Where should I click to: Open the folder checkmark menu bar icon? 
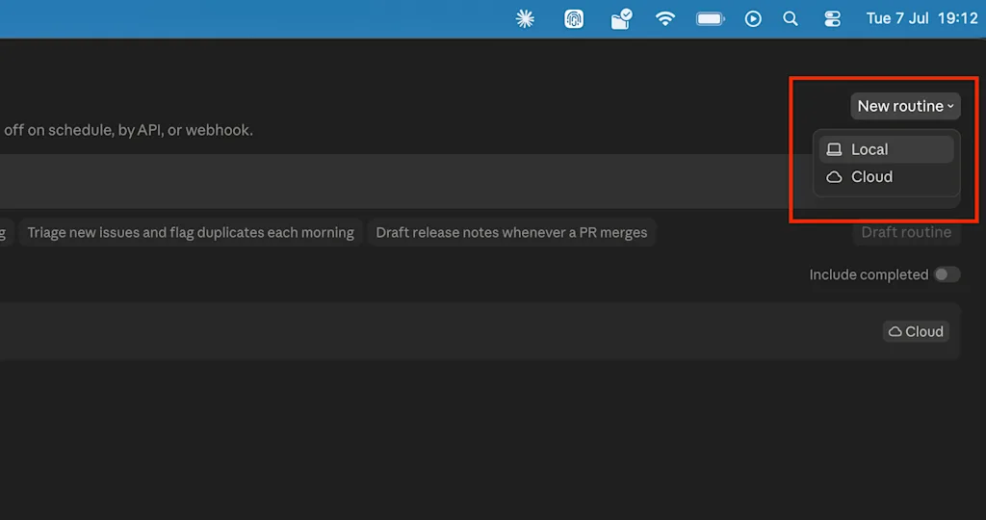click(621, 19)
